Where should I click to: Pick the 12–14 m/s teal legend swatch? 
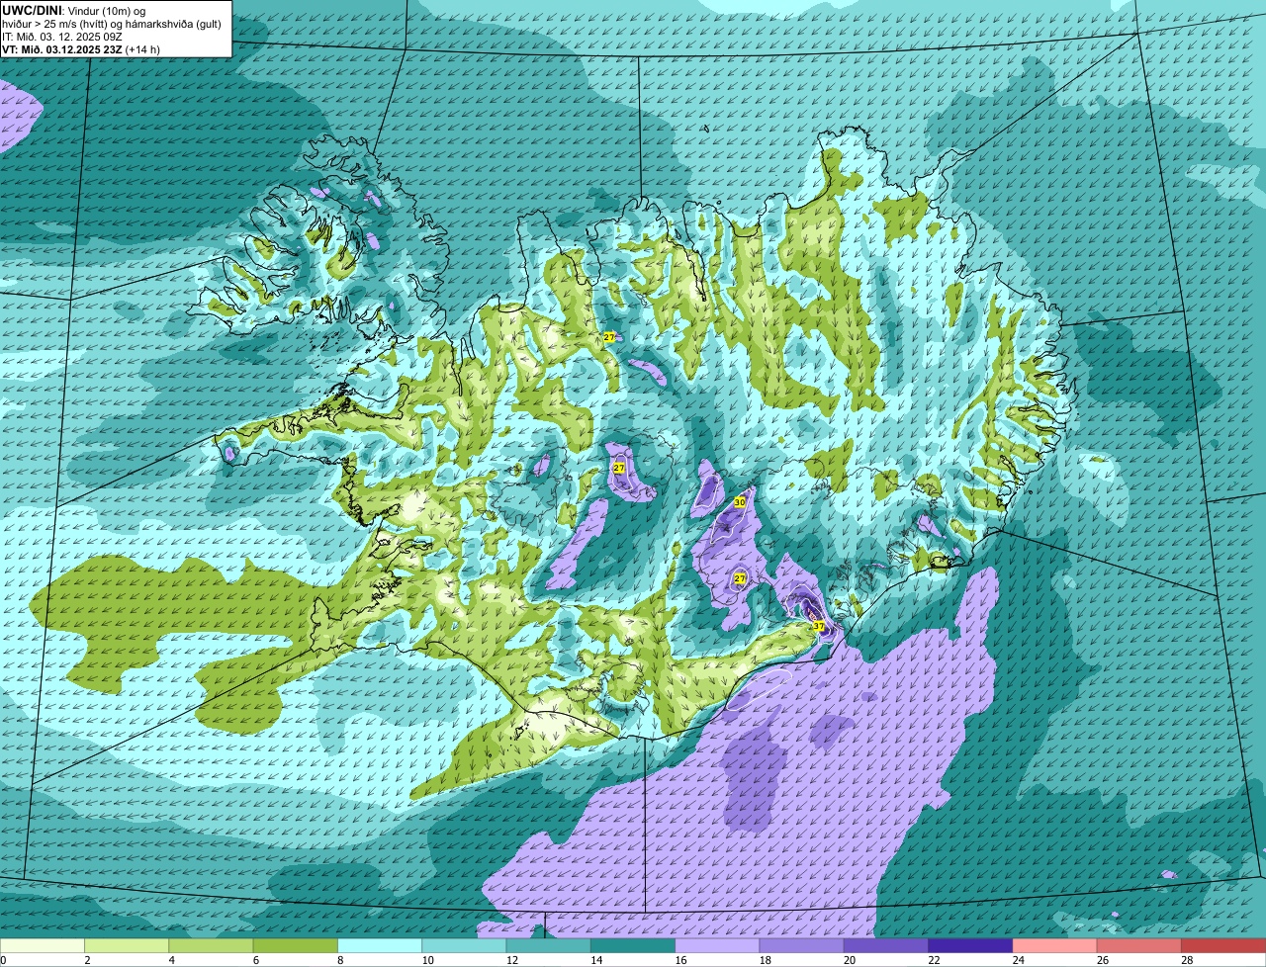point(549,946)
